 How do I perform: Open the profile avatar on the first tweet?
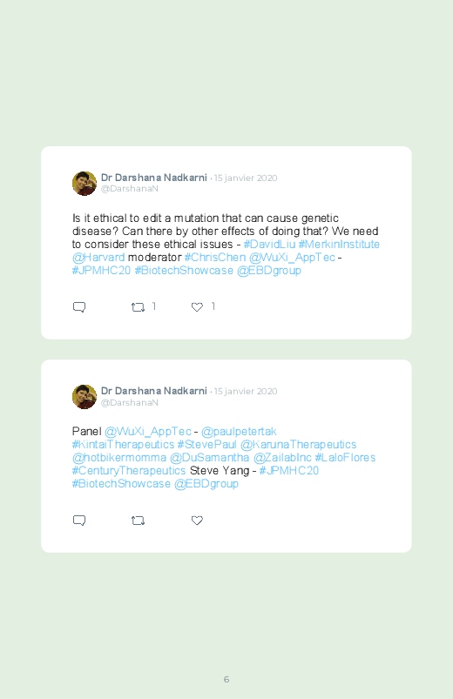[x=85, y=183]
